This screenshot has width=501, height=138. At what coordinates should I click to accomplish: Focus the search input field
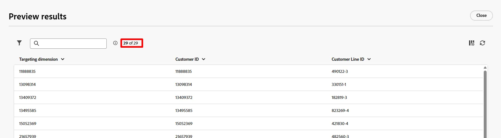pyautogui.click(x=68, y=44)
